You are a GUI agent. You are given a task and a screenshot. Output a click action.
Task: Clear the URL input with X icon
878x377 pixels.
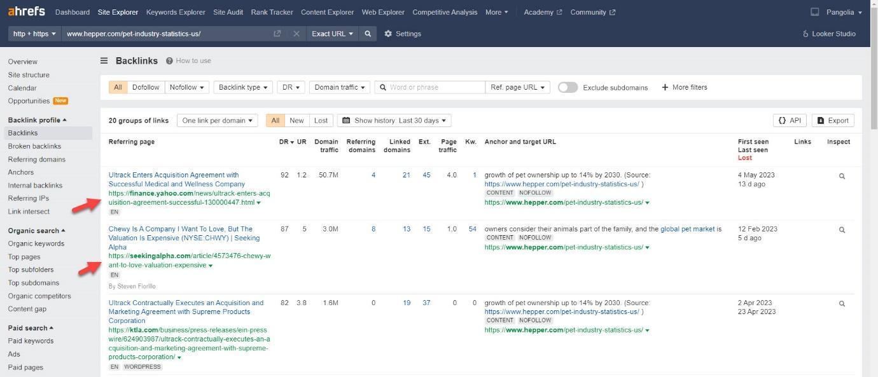coord(296,34)
